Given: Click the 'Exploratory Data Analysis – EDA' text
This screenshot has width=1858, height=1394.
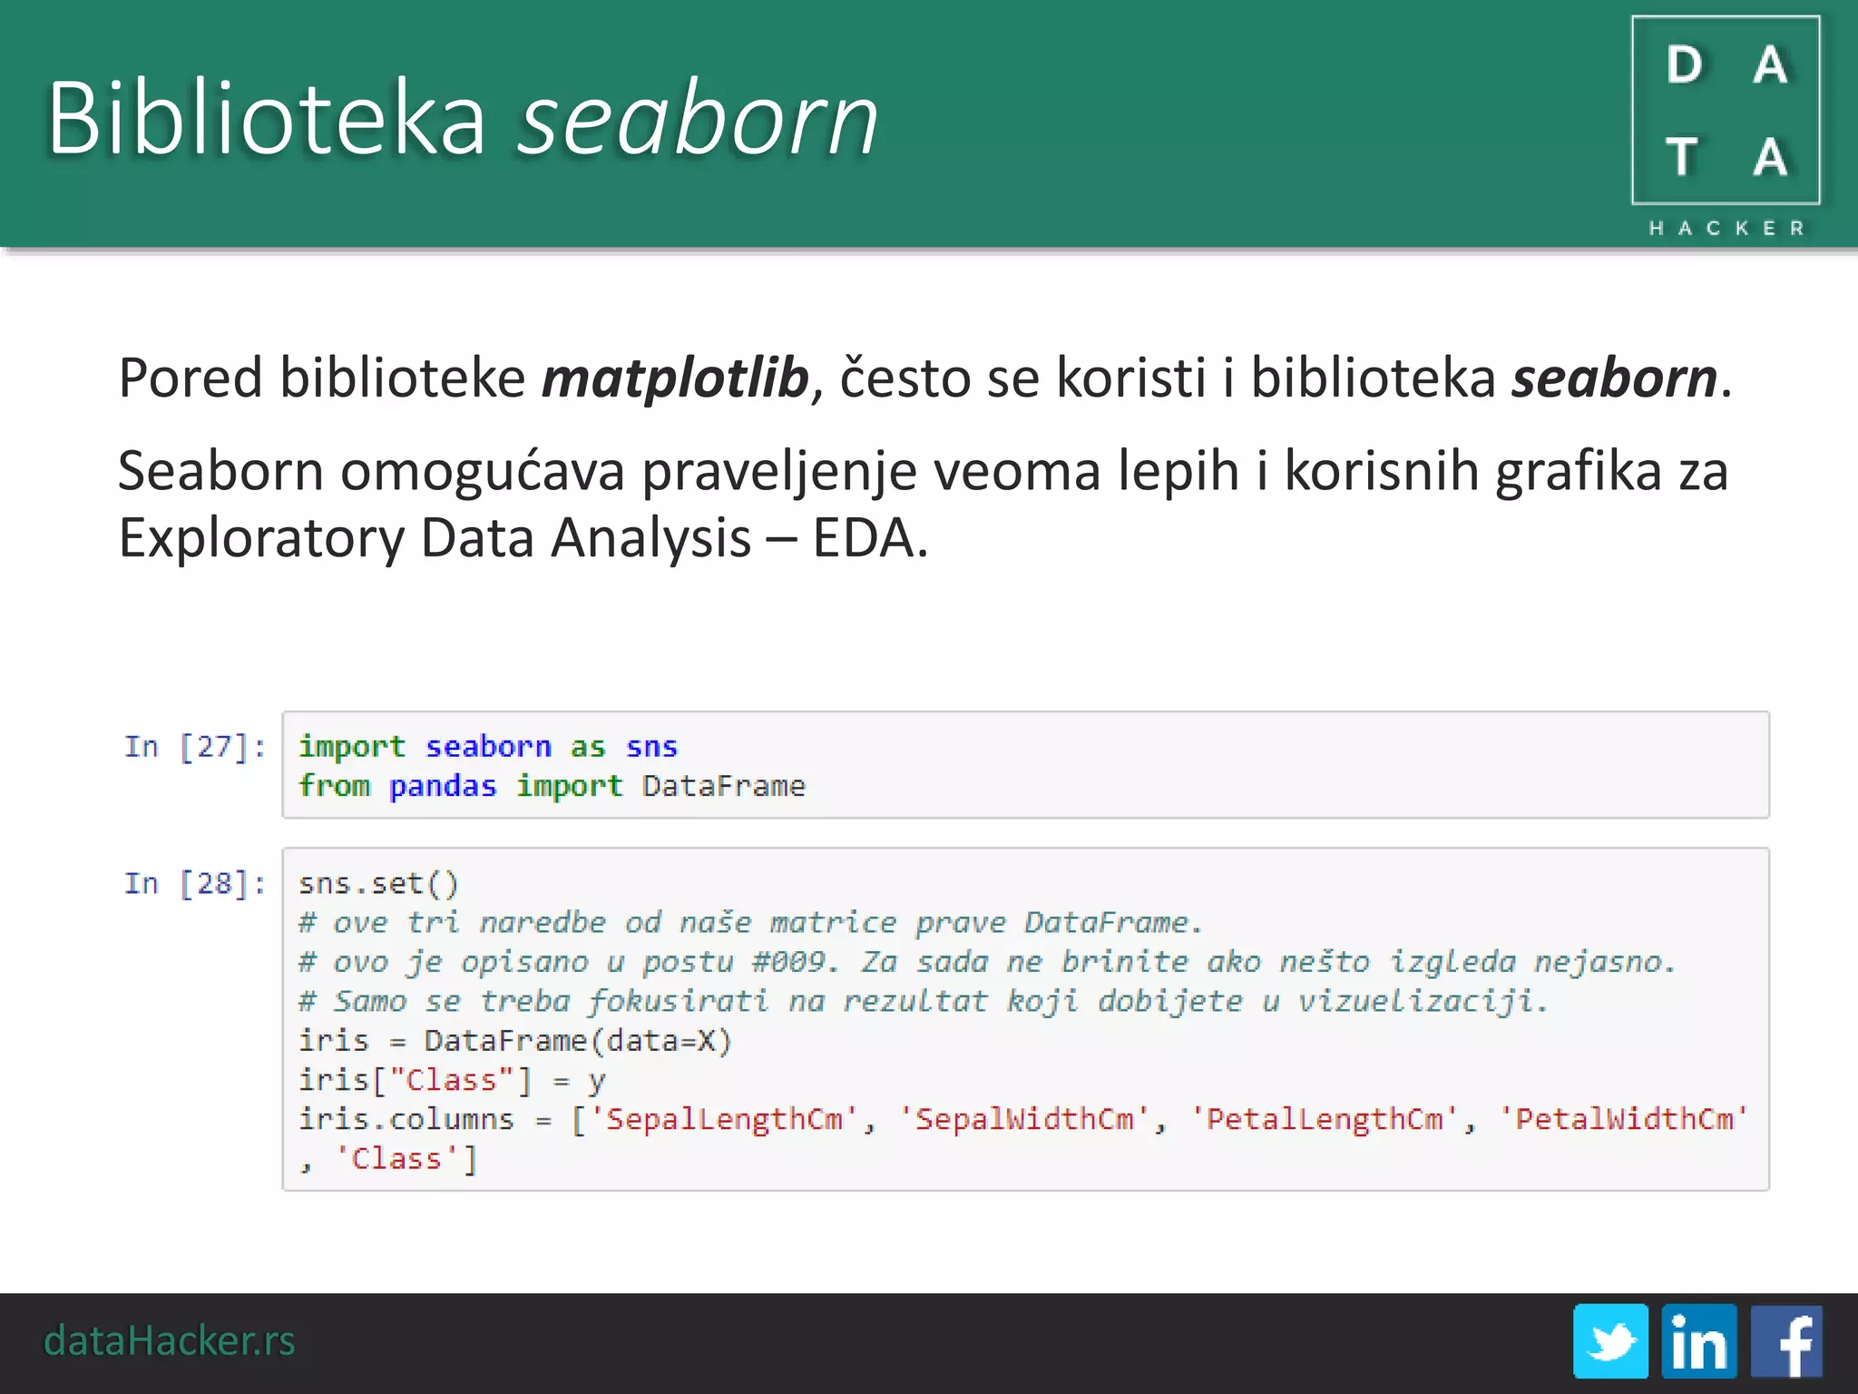Looking at the screenshot, I should [523, 537].
